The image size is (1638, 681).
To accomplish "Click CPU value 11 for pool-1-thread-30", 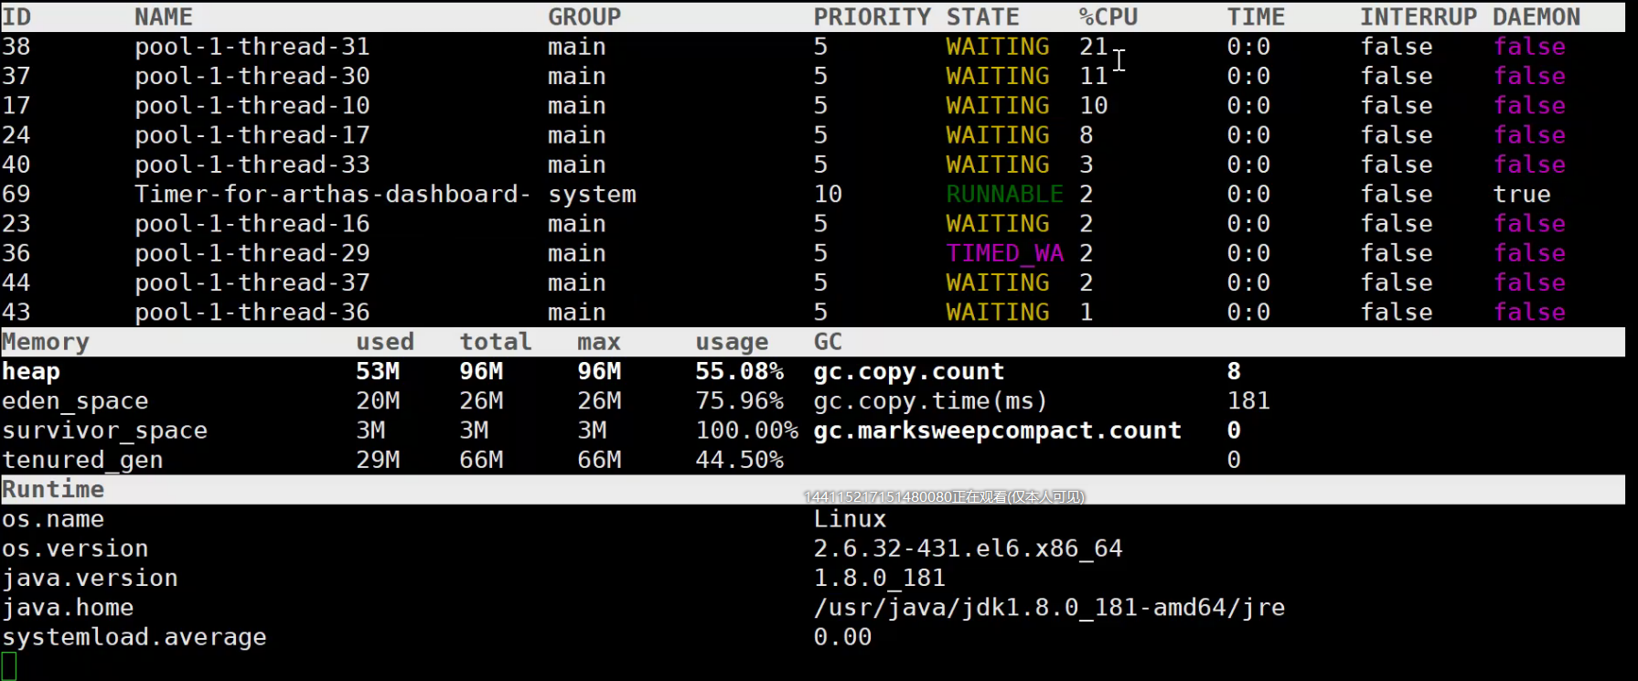I will click(1094, 76).
